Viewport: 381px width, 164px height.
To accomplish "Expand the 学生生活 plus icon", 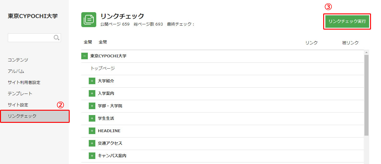I will [x=92, y=118].
